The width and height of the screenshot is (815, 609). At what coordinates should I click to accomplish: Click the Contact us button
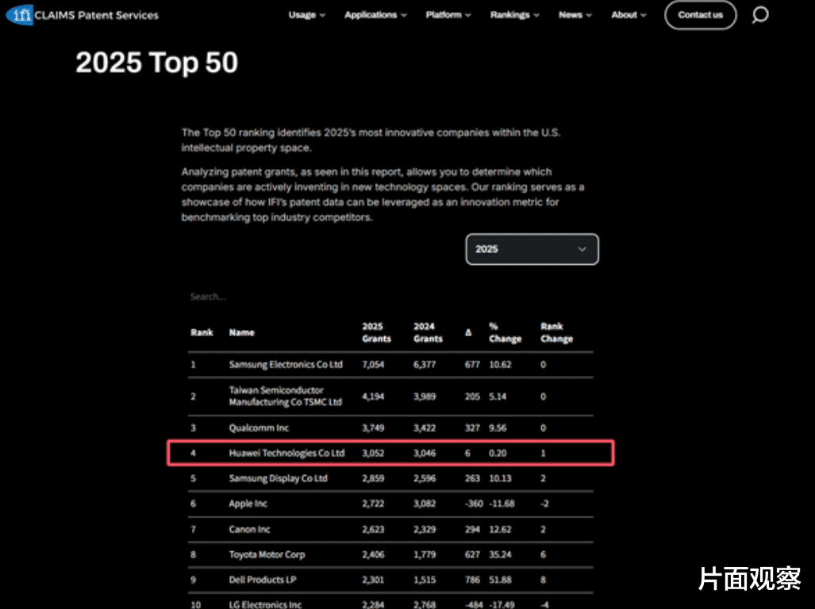point(700,14)
